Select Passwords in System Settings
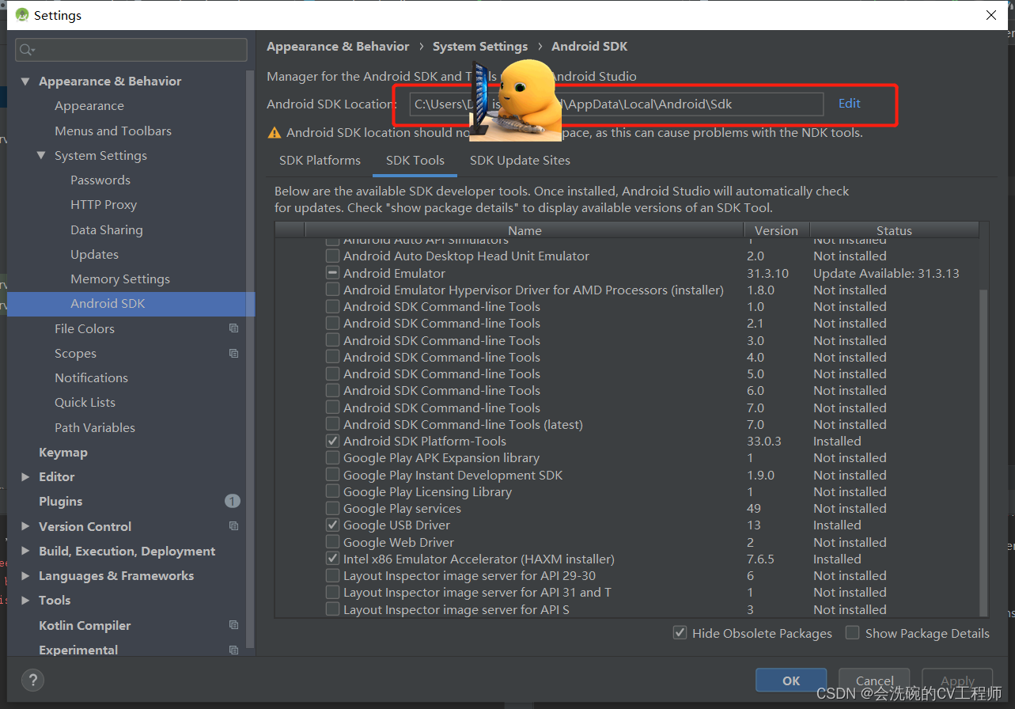The image size is (1015, 709). point(100,180)
